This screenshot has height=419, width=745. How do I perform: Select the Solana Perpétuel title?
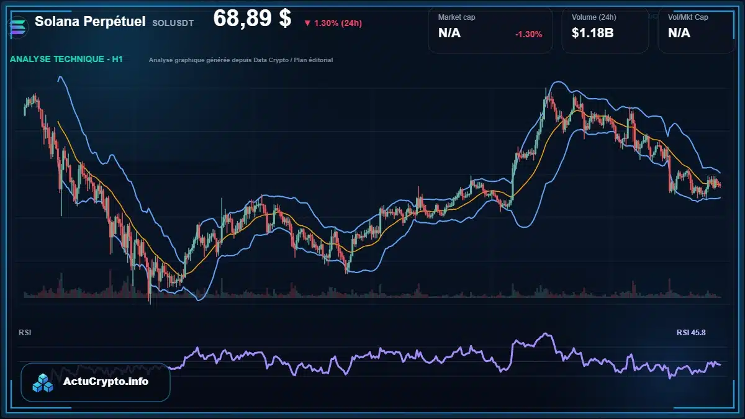point(90,22)
